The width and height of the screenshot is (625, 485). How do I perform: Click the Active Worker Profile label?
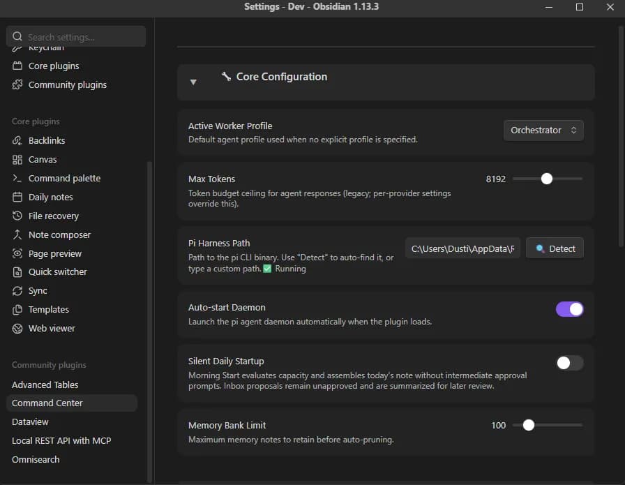click(230, 126)
